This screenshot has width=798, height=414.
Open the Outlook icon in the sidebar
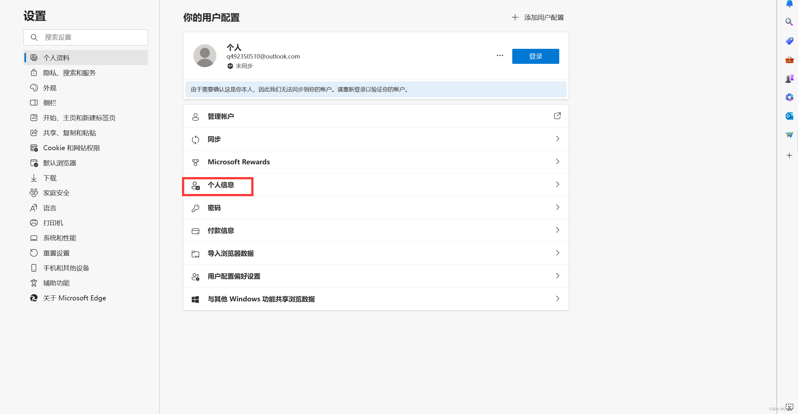pyautogui.click(x=789, y=116)
